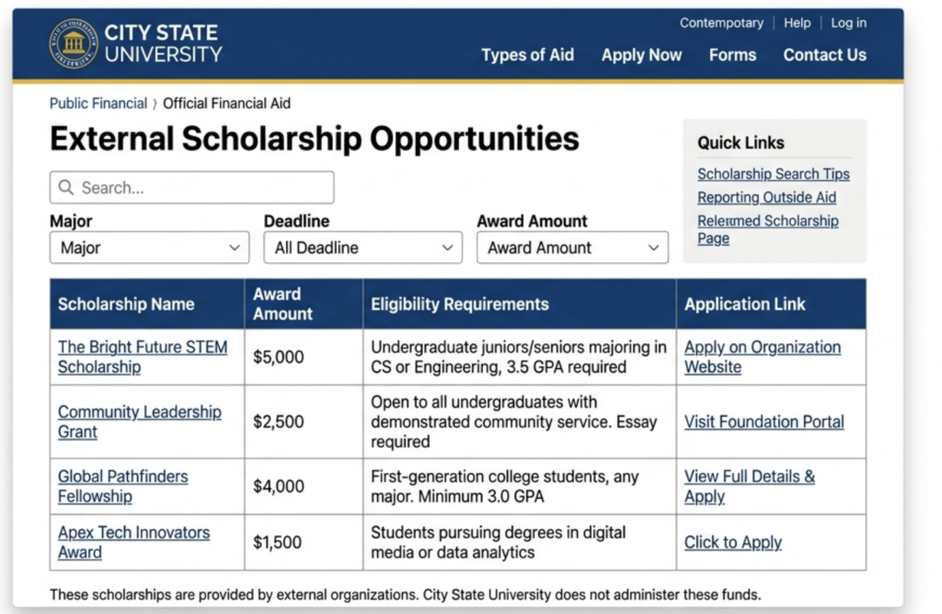The width and height of the screenshot is (942, 614).
Task: Open the Help link
Action: 798,23
